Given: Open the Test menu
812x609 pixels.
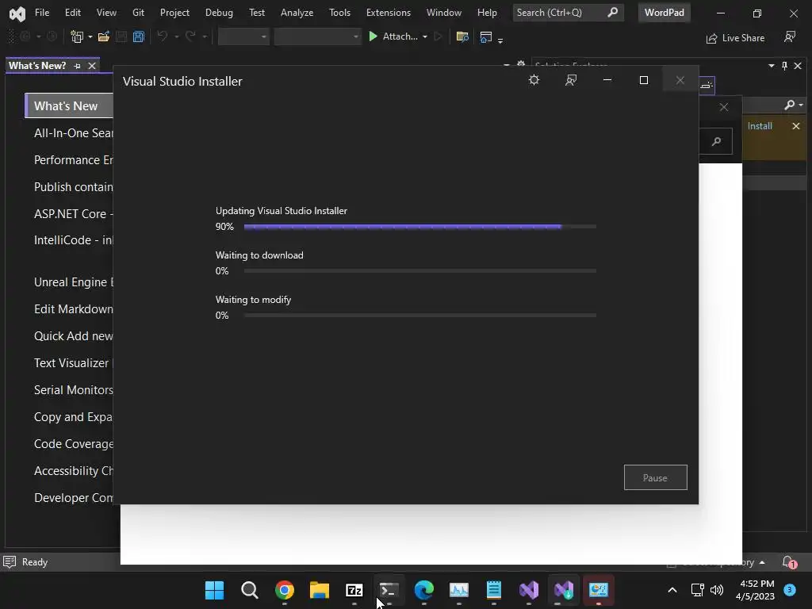Looking at the screenshot, I should (x=256, y=13).
